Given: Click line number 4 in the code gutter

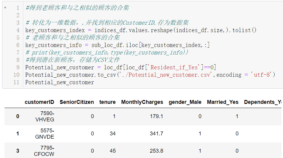Looking at the screenshot, I should point(18,30).
